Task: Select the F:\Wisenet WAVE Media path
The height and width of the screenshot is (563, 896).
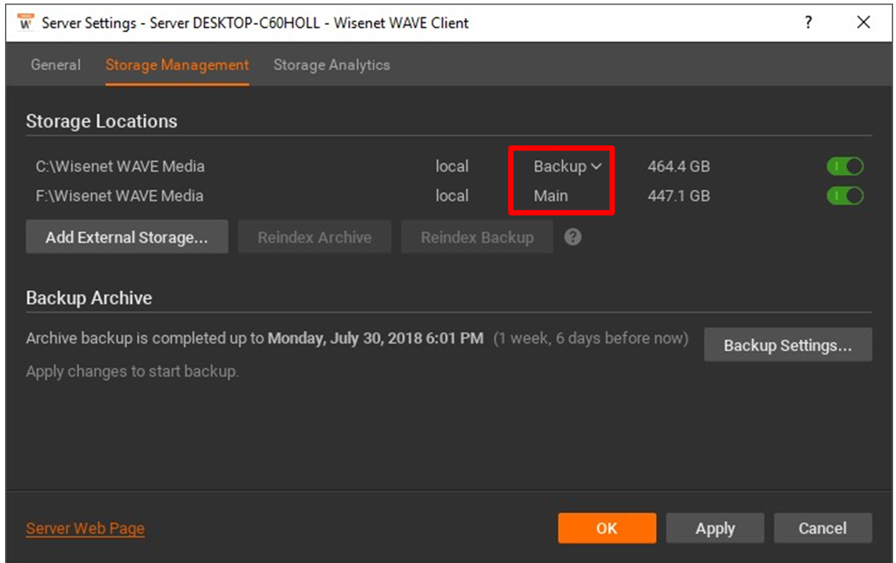Action: point(120,196)
